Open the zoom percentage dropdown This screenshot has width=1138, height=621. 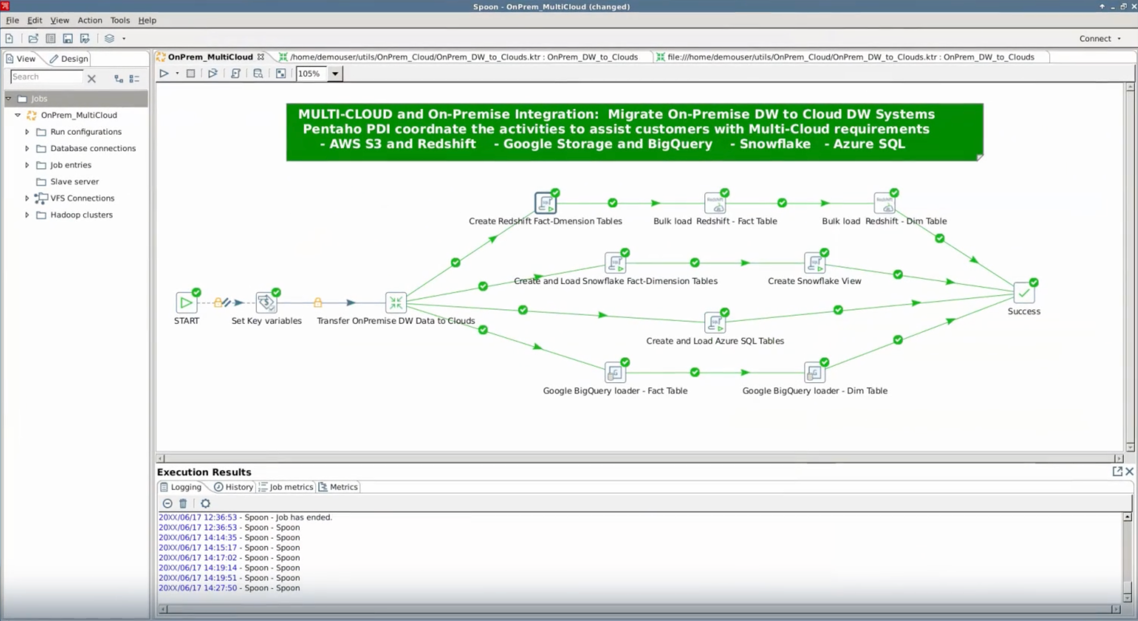click(x=335, y=73)
